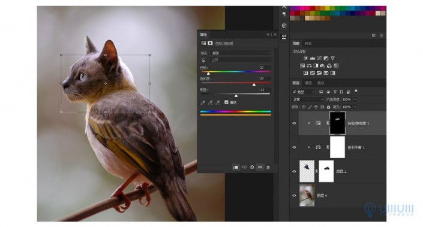Switch to the Layers tab
The height and width of the screenshot is (227, 423).
pyautogui.click(x=296, y=83)
